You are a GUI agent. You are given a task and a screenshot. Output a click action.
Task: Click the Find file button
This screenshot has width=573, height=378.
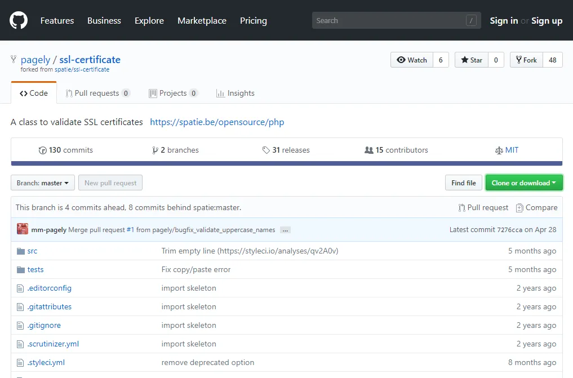(463, 183)
